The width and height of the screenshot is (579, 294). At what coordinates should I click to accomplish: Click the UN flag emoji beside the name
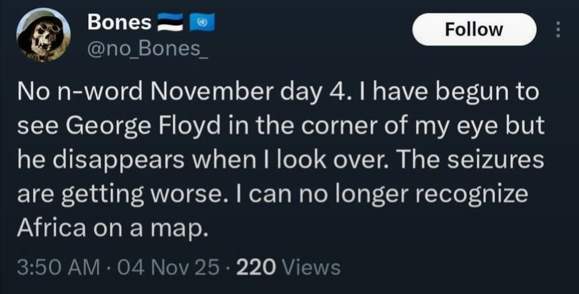201,23
